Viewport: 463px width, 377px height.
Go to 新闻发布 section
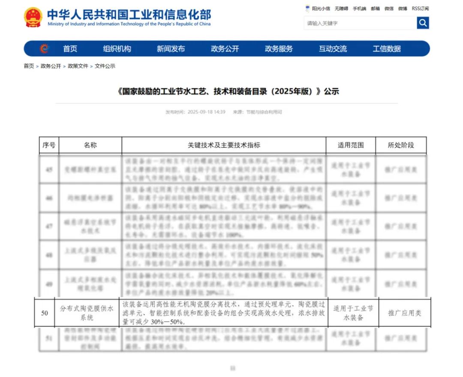pos(171,49)
